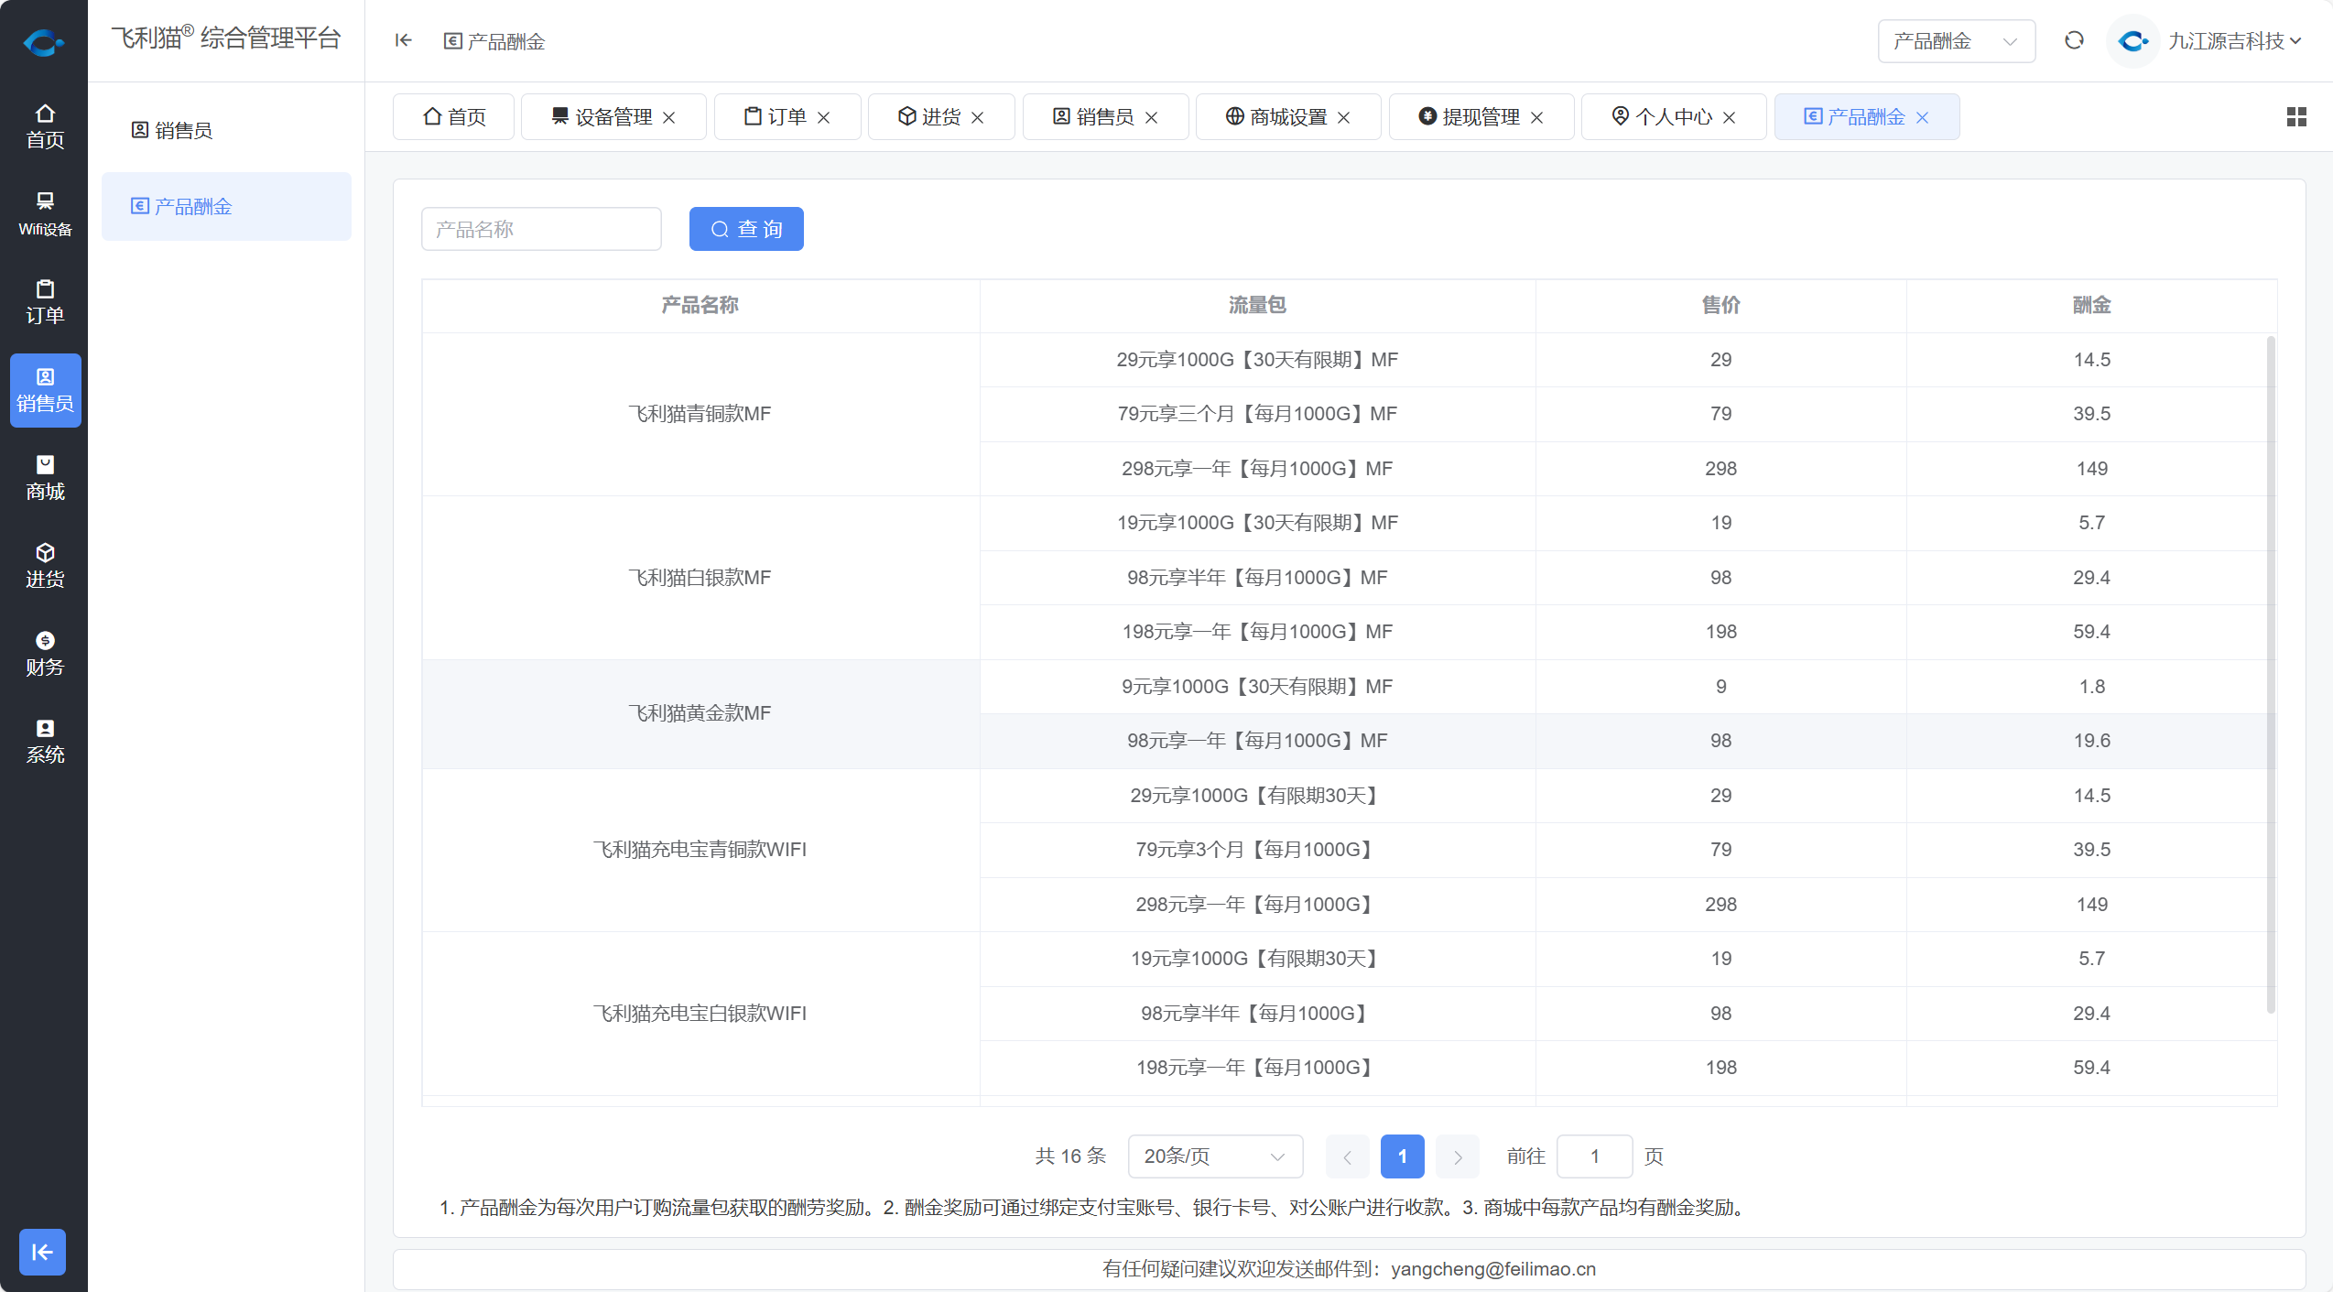Screen dimensions: 2333x1292
Task: Close the 产品酬金 tab
Action: coord(1923,118)
